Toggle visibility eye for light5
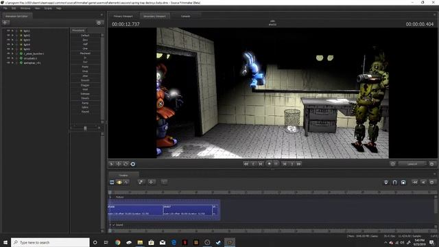The width and height of the screenshot is (439, 247). 8,49
